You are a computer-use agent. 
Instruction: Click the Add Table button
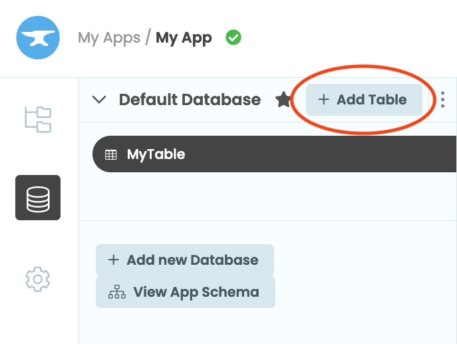[364, 100]
